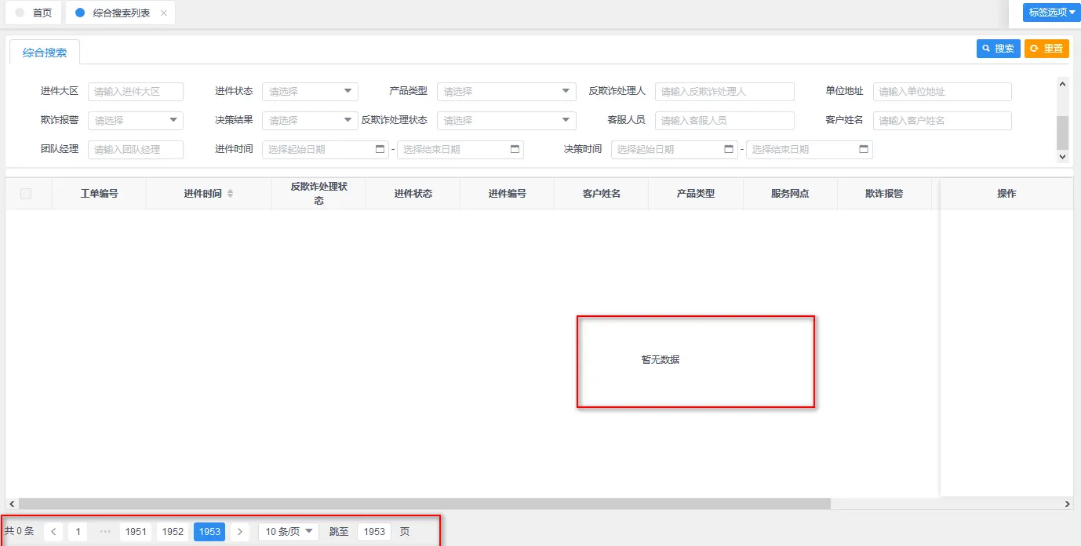Focus 客服人员 input field
Image resolution: width=1081 pixels, height=546 pixels.
click(x=725, y=121)
